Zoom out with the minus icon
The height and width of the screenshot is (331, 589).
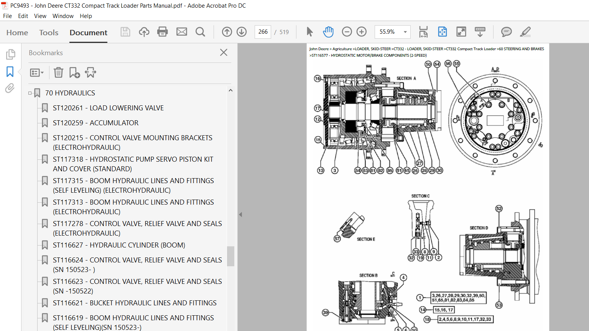coord(347,32)
